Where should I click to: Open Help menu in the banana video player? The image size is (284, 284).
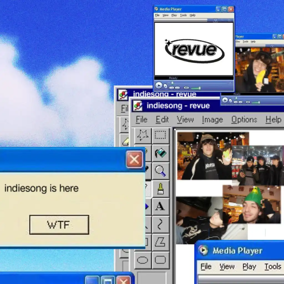[x=253, y=42]
